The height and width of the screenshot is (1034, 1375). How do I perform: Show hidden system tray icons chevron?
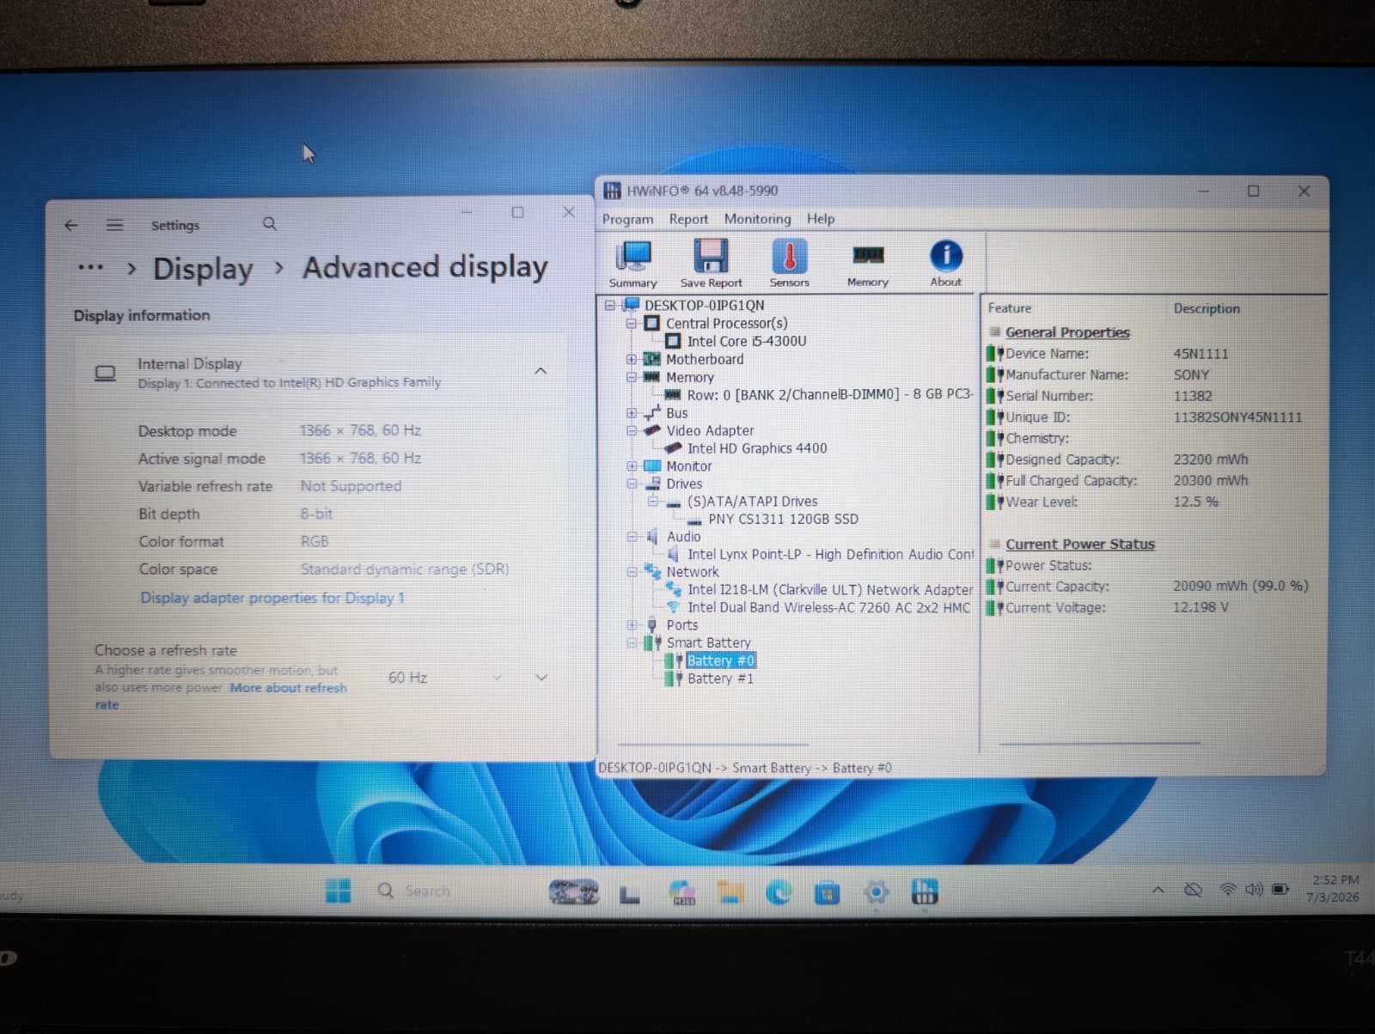point(1158,890)
